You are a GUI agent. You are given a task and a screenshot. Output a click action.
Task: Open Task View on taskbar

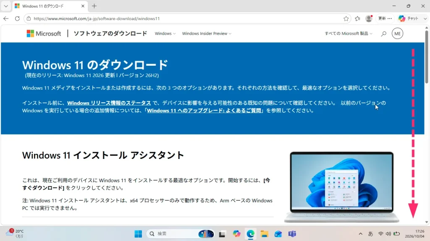coord(222,233)
